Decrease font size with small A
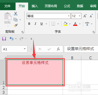 tap(91, 16)
